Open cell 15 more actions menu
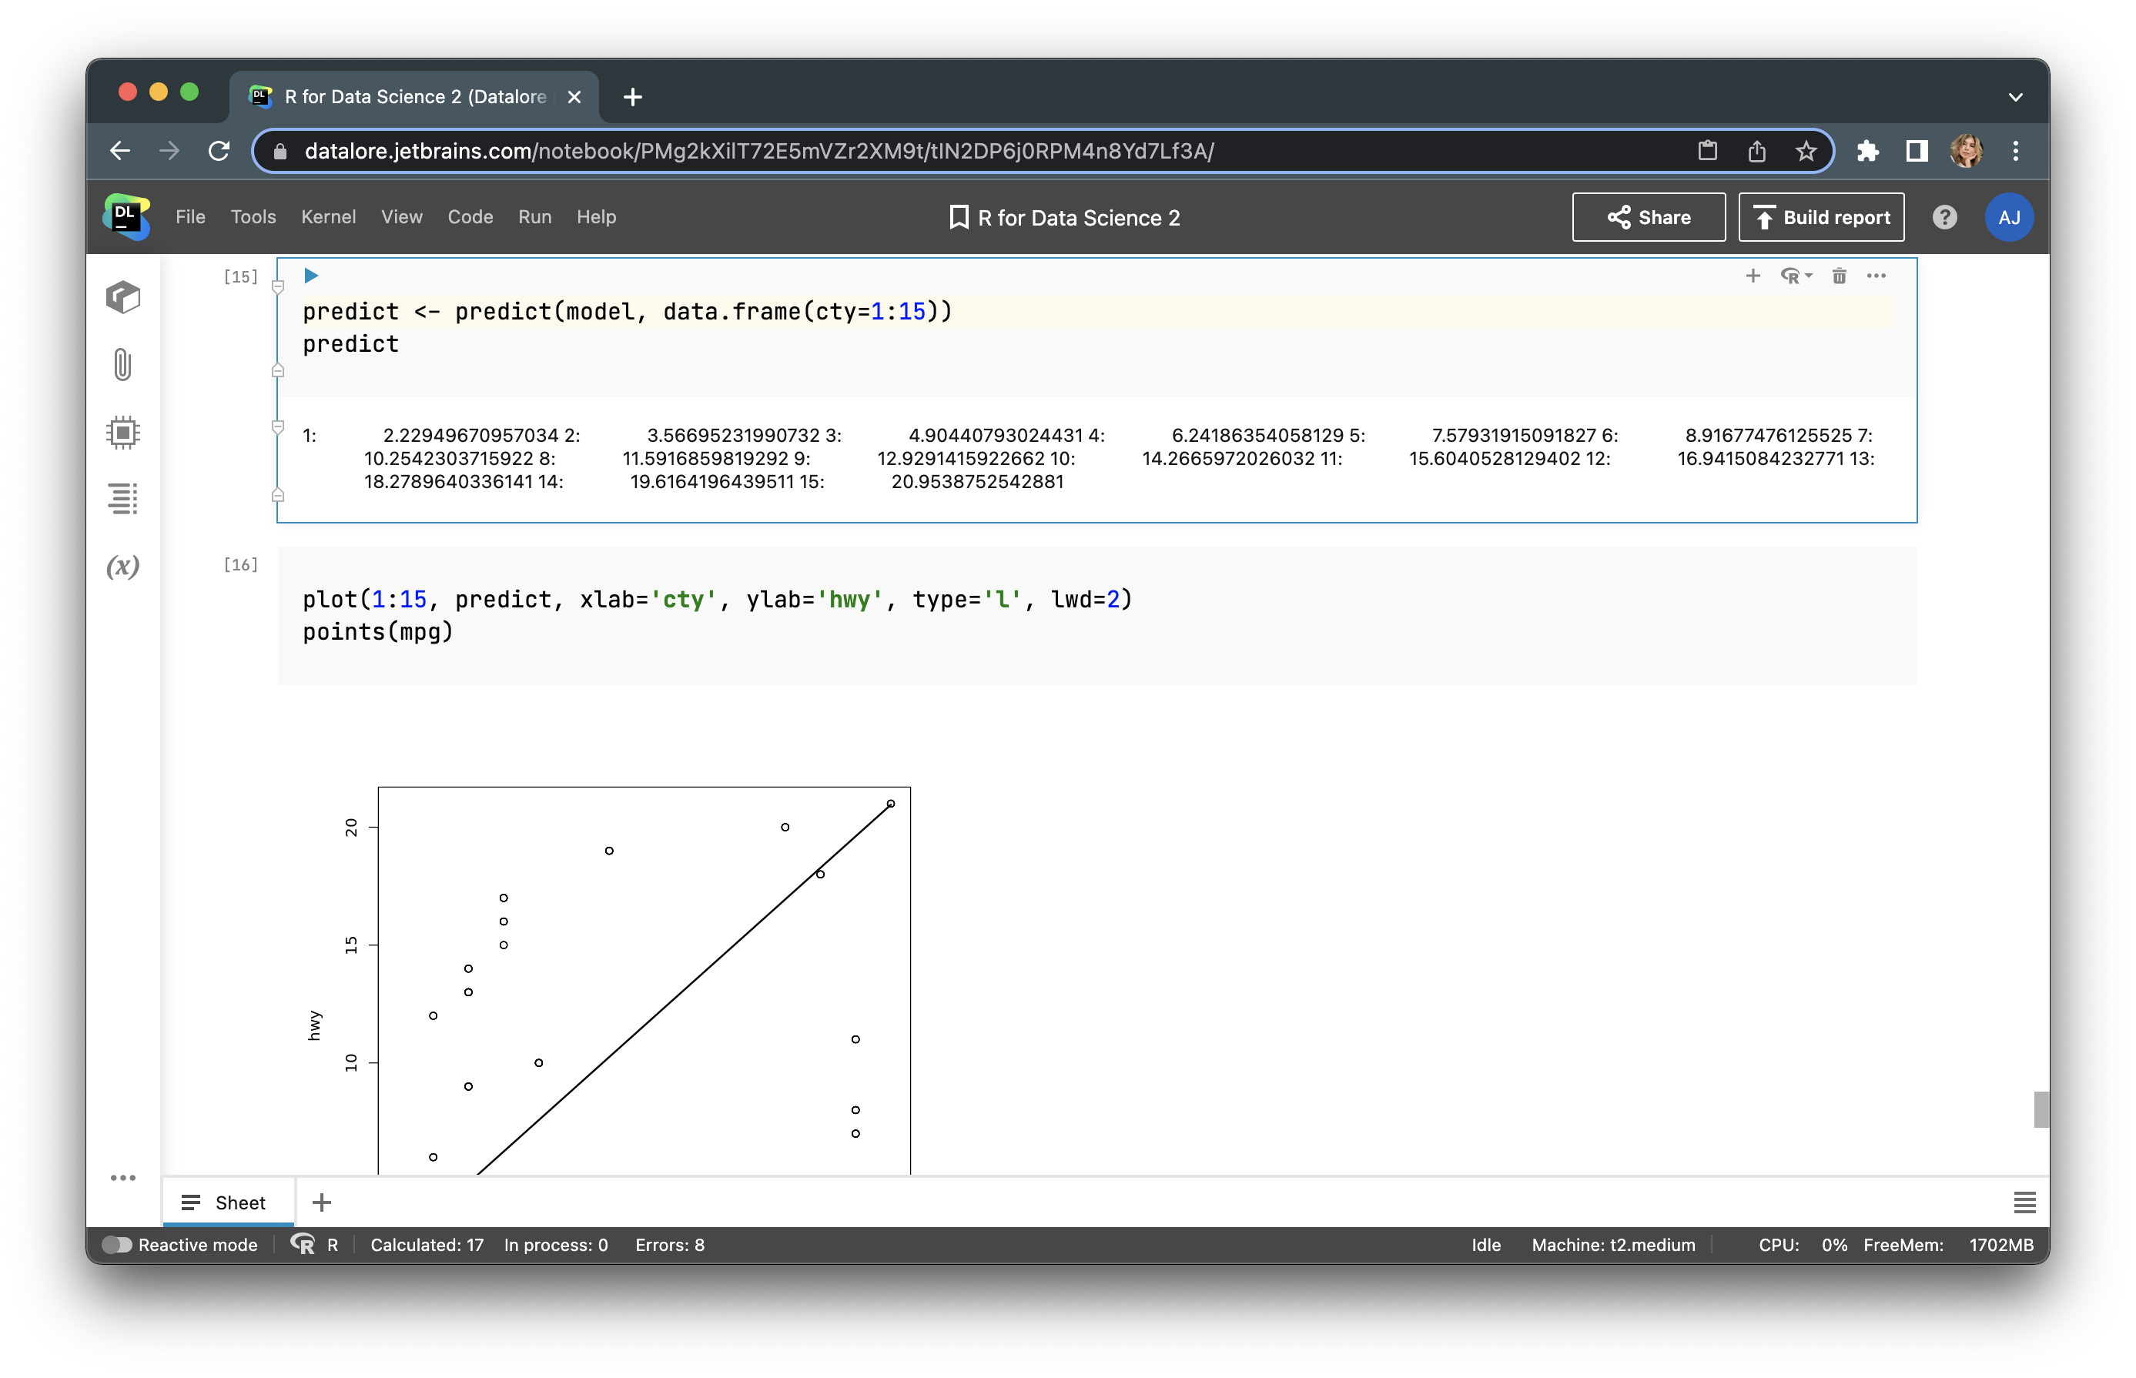The image size is (2136, 1378). 1877,276
